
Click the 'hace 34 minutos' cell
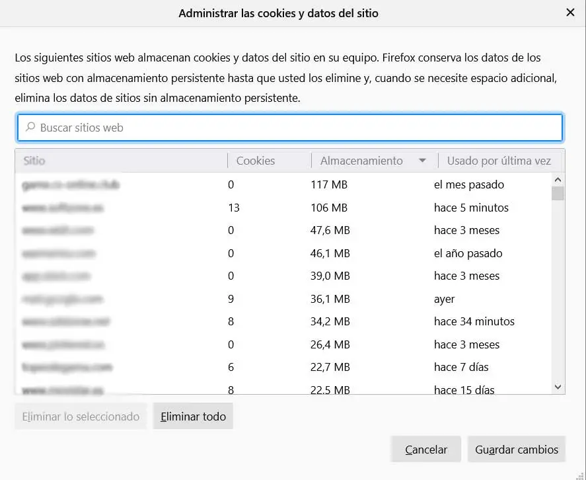[x=474, y=321]
